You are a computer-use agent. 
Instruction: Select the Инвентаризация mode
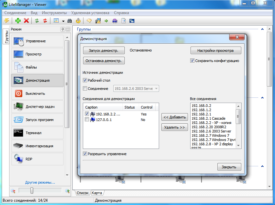click(37, 146)
